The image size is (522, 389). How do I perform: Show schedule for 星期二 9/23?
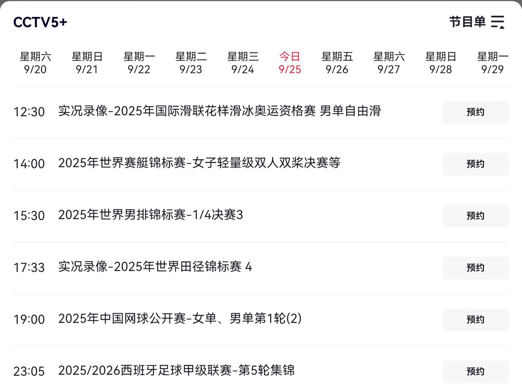click(x=191, y=63)
